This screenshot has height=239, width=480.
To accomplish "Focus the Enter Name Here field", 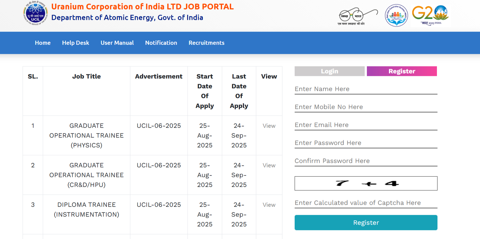I will [x=366, y=89].
